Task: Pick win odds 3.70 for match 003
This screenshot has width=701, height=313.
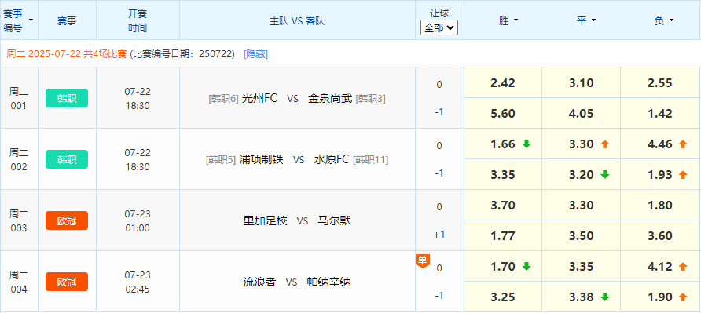Action: tap(503, 205)
